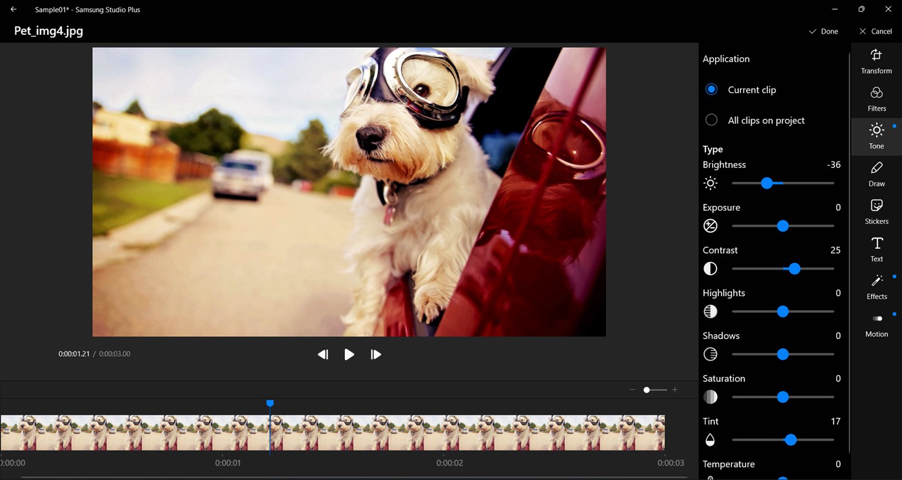Play the clip preview
The image size is (902, 480).
click(349, 354)
